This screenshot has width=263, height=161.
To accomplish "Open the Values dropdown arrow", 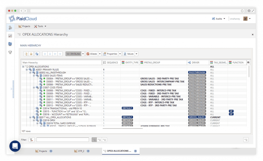I will 136,54.
